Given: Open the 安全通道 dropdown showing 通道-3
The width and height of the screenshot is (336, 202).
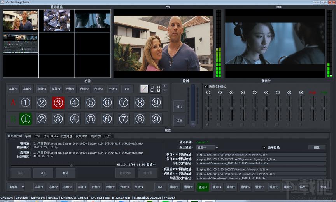Looking at the screenshot, I should (x=207, y=148).
